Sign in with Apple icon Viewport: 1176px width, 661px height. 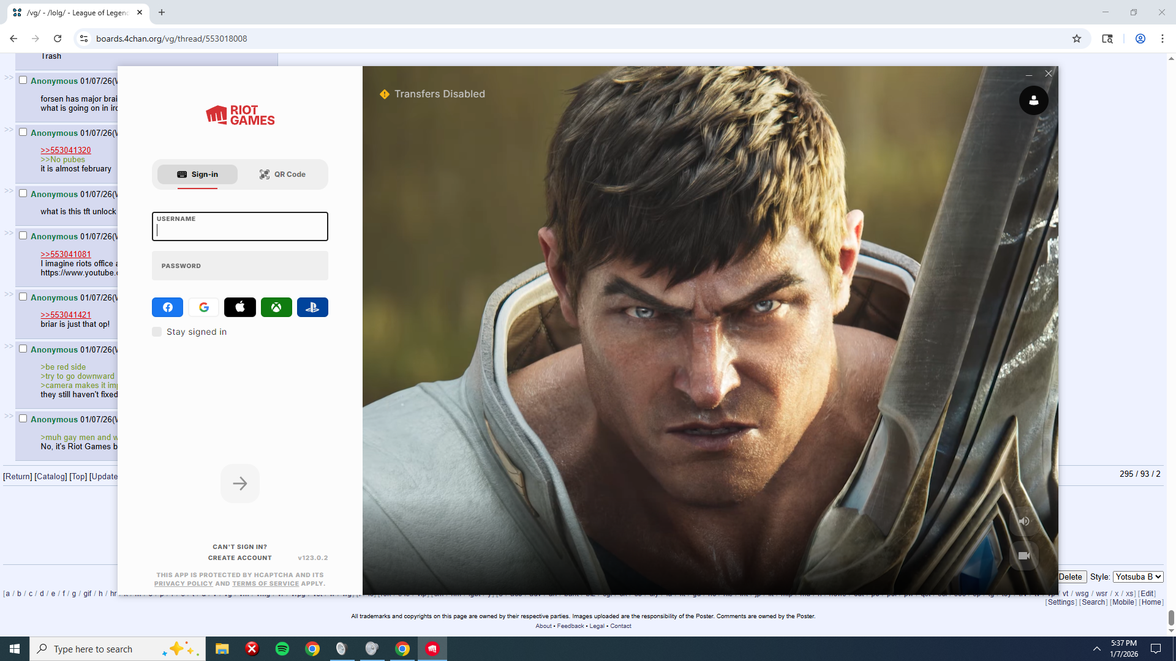pos(240,307)
